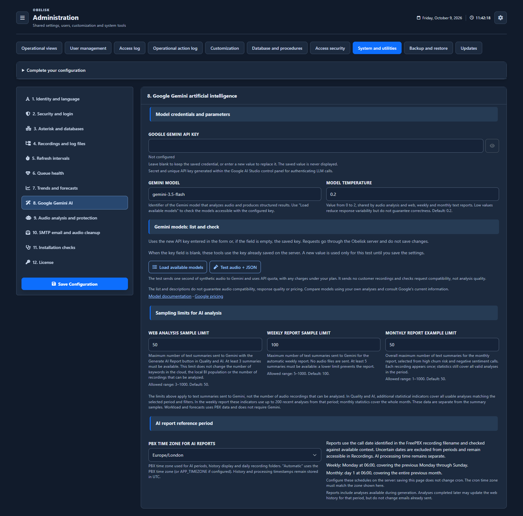Toggle API key visibility with the eye icon

click(x=492, y=146)
